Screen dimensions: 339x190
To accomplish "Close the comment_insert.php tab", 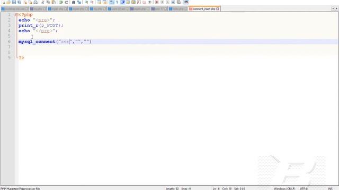I will 218,9.
